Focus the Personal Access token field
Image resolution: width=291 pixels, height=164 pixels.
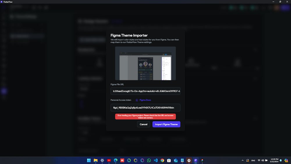(x=145, y=107)
